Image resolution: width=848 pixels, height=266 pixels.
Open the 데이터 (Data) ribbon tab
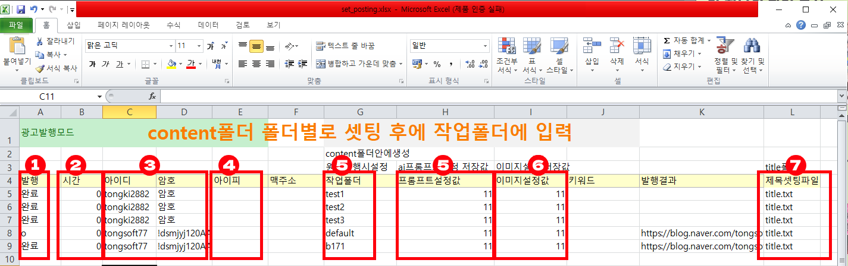click(208, 25)
